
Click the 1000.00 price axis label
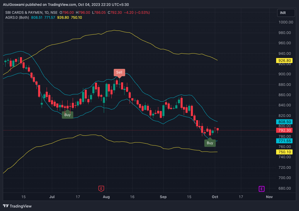(x=286, y=22)
